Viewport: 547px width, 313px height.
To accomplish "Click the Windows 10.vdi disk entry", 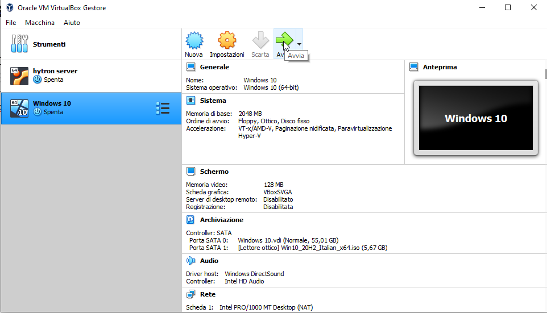I will (x=288, y=240).
